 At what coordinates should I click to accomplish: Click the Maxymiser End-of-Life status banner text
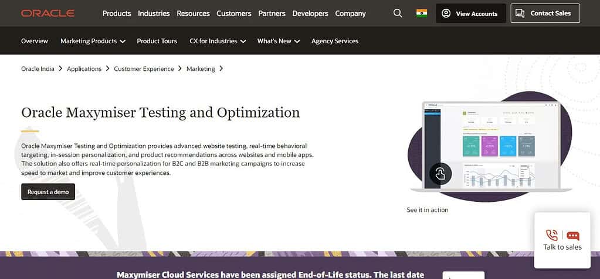270,275
